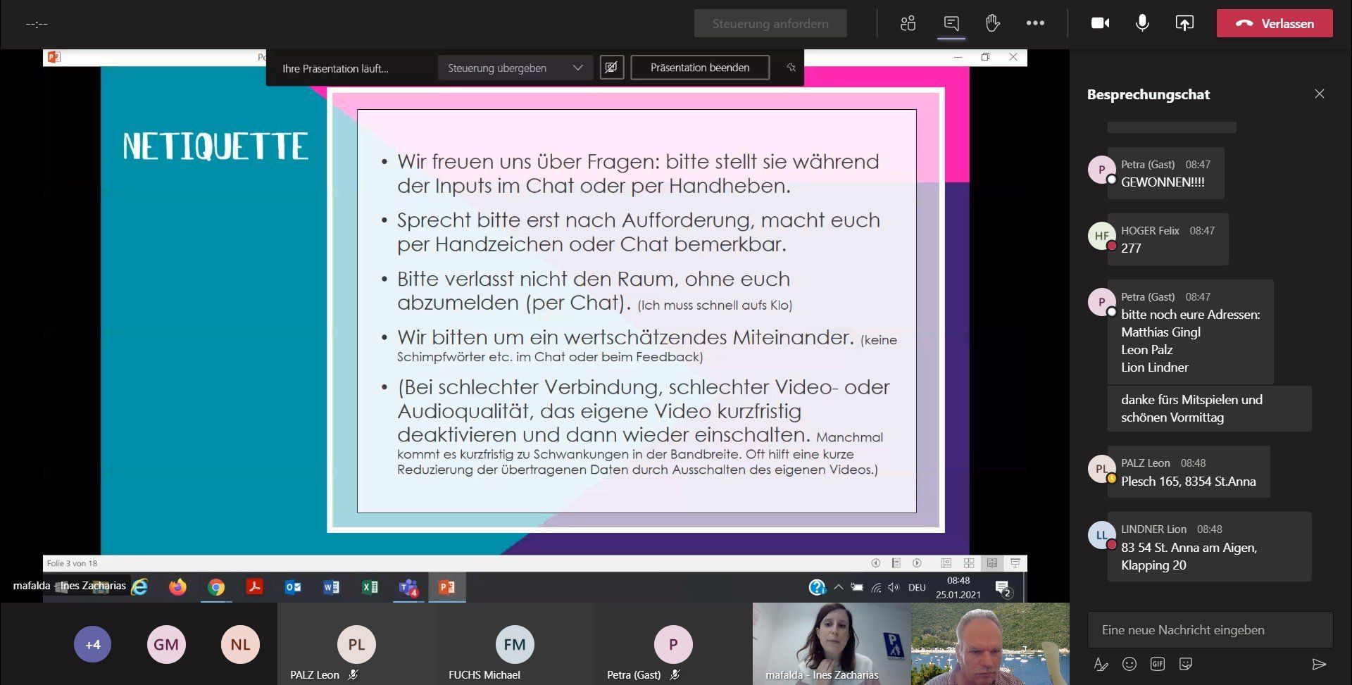
Task: Open the Wi-Fi network tray icon
Action: [x=876, y=587]
